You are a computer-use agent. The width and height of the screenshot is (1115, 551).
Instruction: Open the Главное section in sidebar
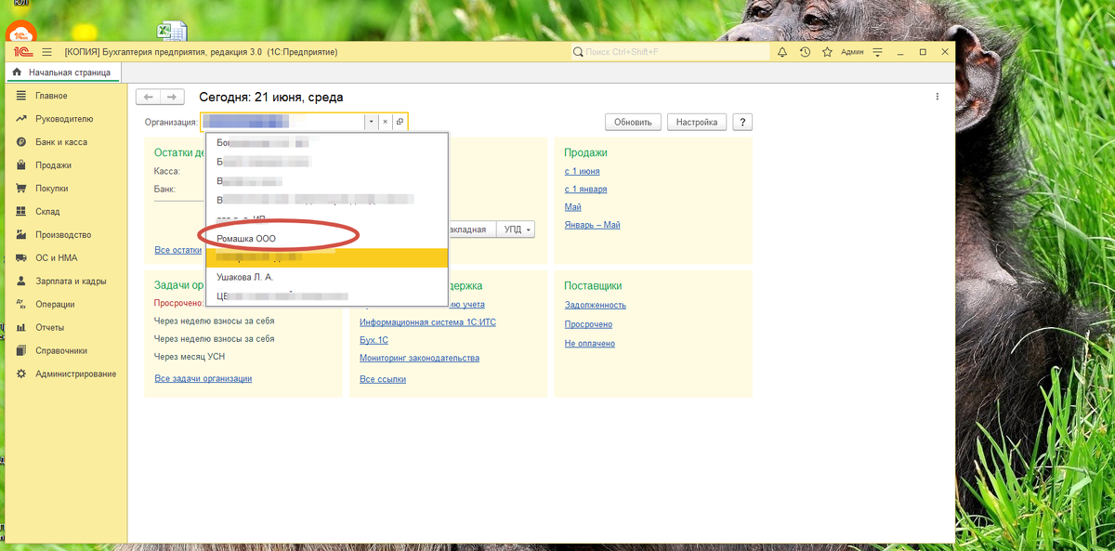click(51, 96)
